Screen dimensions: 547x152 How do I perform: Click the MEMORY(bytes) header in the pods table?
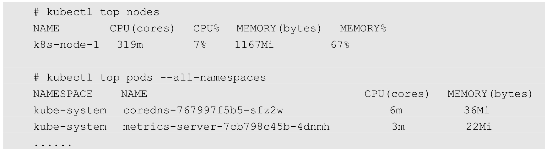(490, 94)
